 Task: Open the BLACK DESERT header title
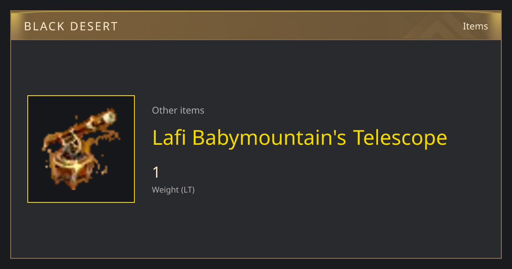pos(71,26)
